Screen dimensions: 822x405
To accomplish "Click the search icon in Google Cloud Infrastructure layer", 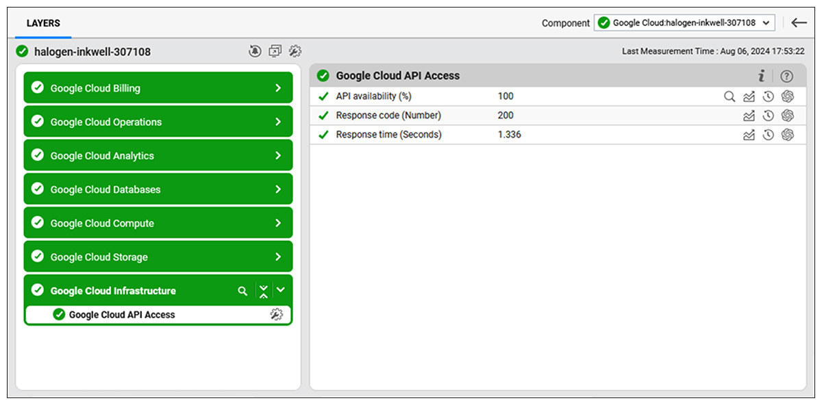I will (x=242, y=291).
